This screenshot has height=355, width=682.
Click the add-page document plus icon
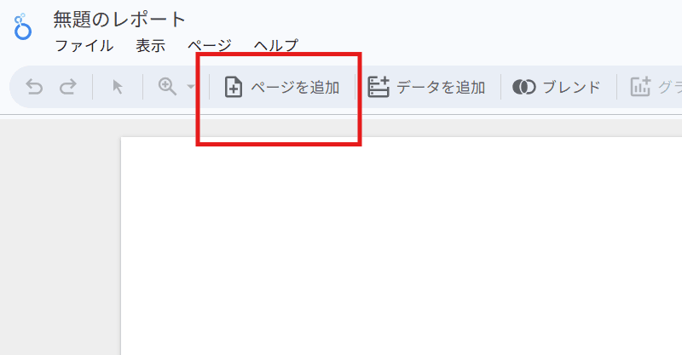234,87
